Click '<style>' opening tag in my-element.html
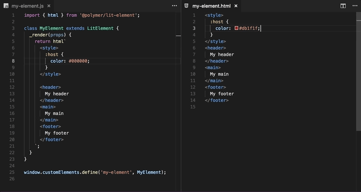 214,15
